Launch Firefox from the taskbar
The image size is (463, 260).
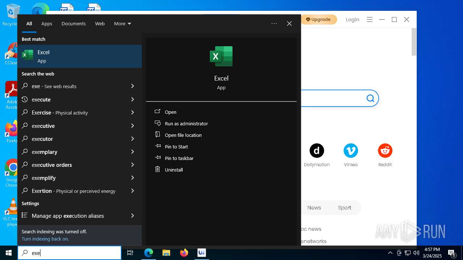pyautogui.click(x=184, y=253)
